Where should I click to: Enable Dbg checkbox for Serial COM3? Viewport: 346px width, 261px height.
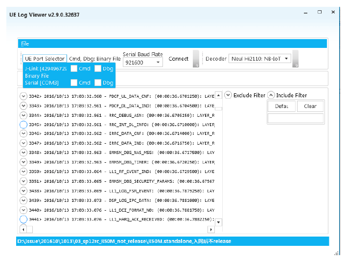pos(98,83)
